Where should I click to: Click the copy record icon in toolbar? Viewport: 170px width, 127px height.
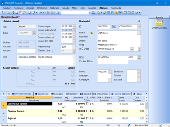click(57, 13)
